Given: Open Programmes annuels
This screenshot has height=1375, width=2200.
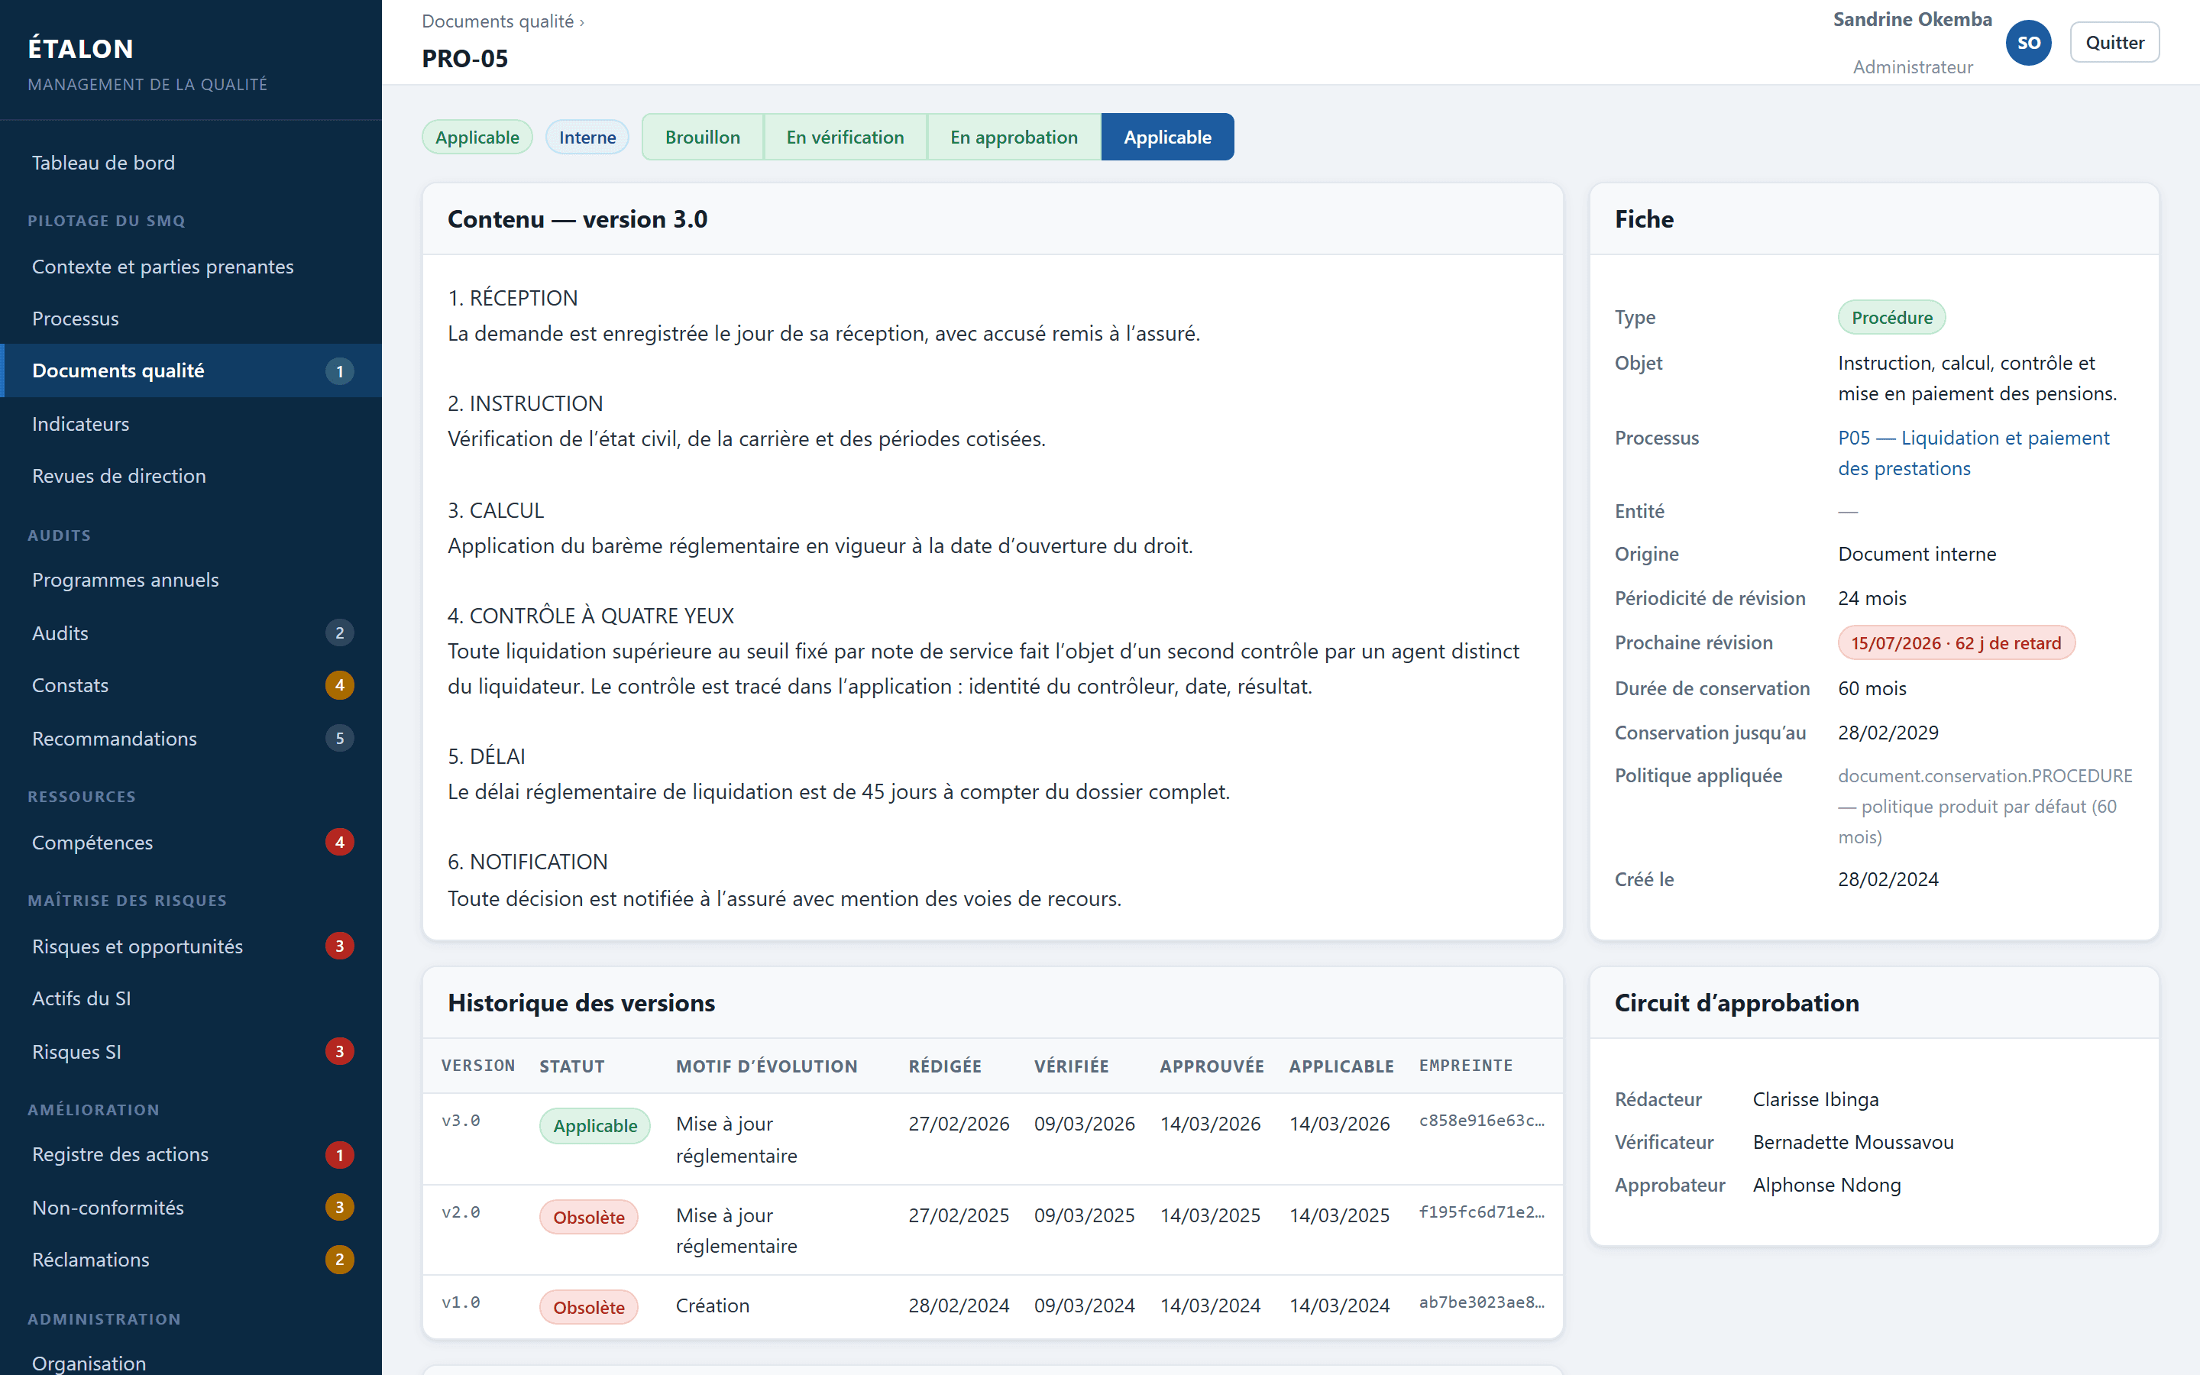Looking at the screenshot, I should coord(191,581).
